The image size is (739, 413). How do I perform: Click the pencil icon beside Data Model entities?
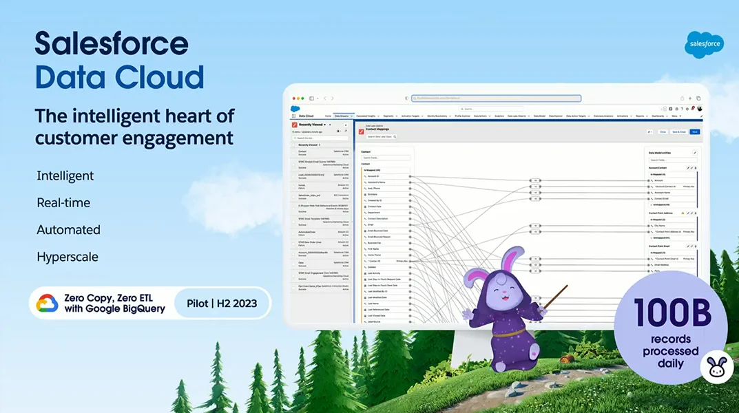[694, 152]
